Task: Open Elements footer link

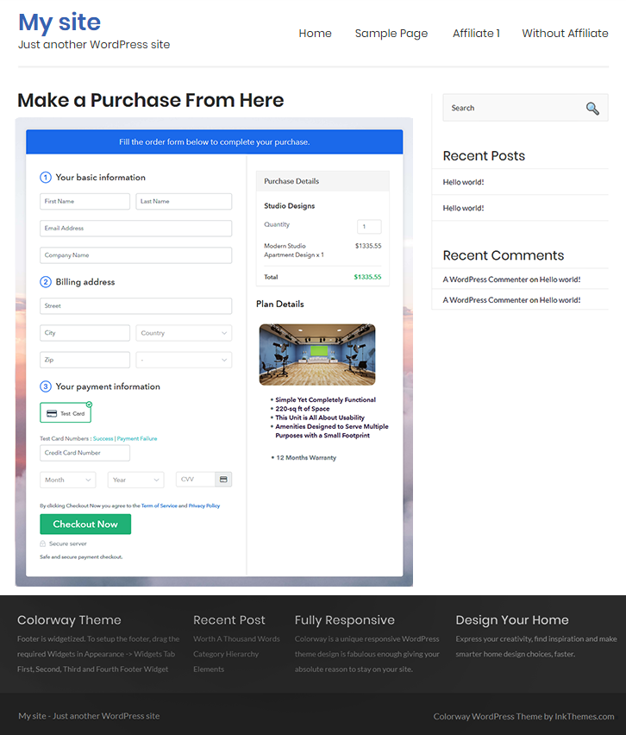Action: (x=209, y=669)
